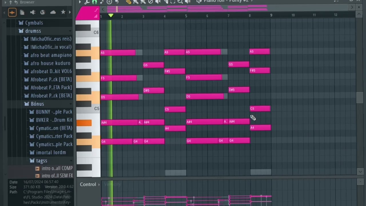Image resolution: width=366 pixels, height=206 pixels.
Task: Select the A5 note at bar 1
Action: (x=118, y=53)
